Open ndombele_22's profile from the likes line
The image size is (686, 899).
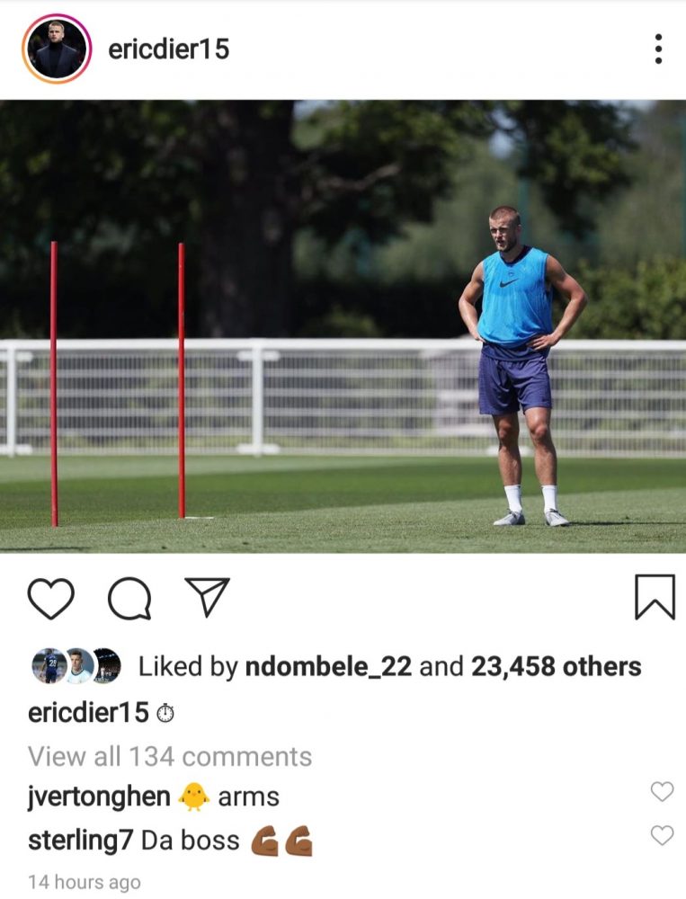pos(328,667)
